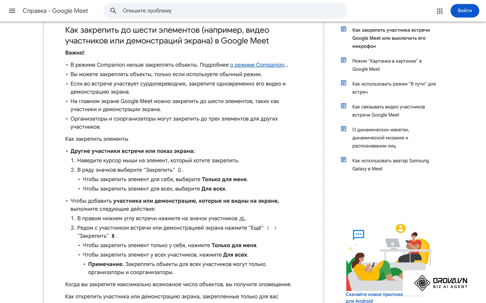The image size is (486, 303).
Task: Click the "Войти" sign-in button
Action: point(465,11)
